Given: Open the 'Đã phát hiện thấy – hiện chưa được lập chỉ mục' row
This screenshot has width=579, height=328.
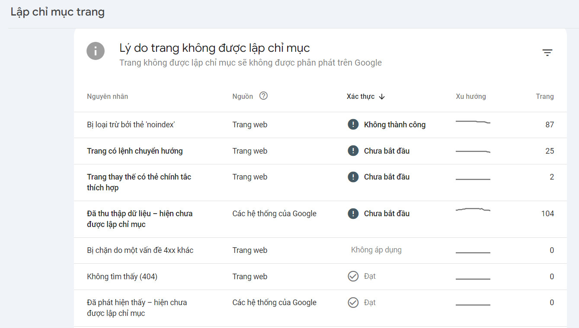Looking at the screenshot, I should point(320,308).
